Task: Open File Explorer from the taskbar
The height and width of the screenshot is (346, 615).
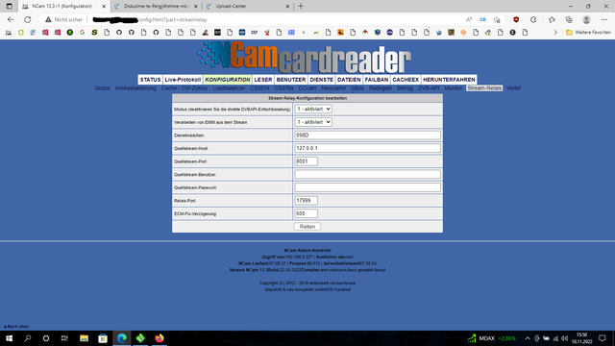Action: point(84,338)
